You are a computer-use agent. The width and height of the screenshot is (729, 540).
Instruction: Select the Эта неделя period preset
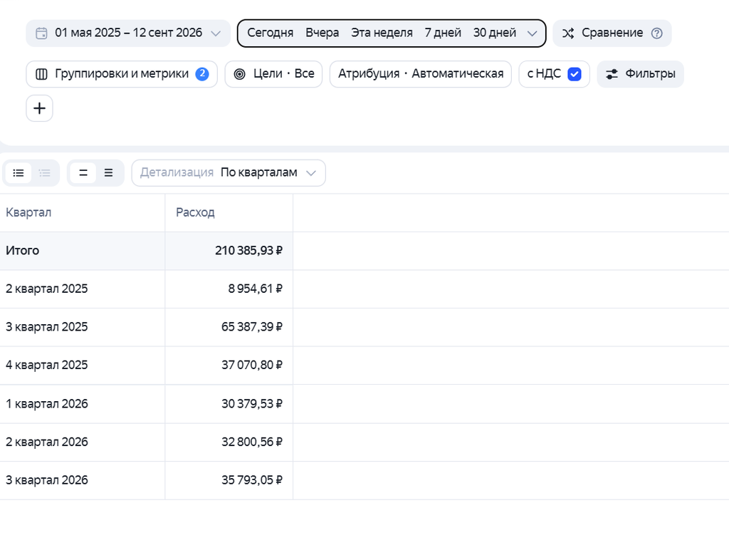click(382, 33)
